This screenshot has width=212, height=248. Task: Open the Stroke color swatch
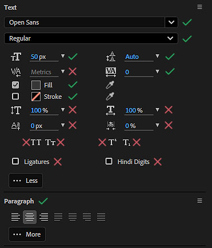point(36,97)
